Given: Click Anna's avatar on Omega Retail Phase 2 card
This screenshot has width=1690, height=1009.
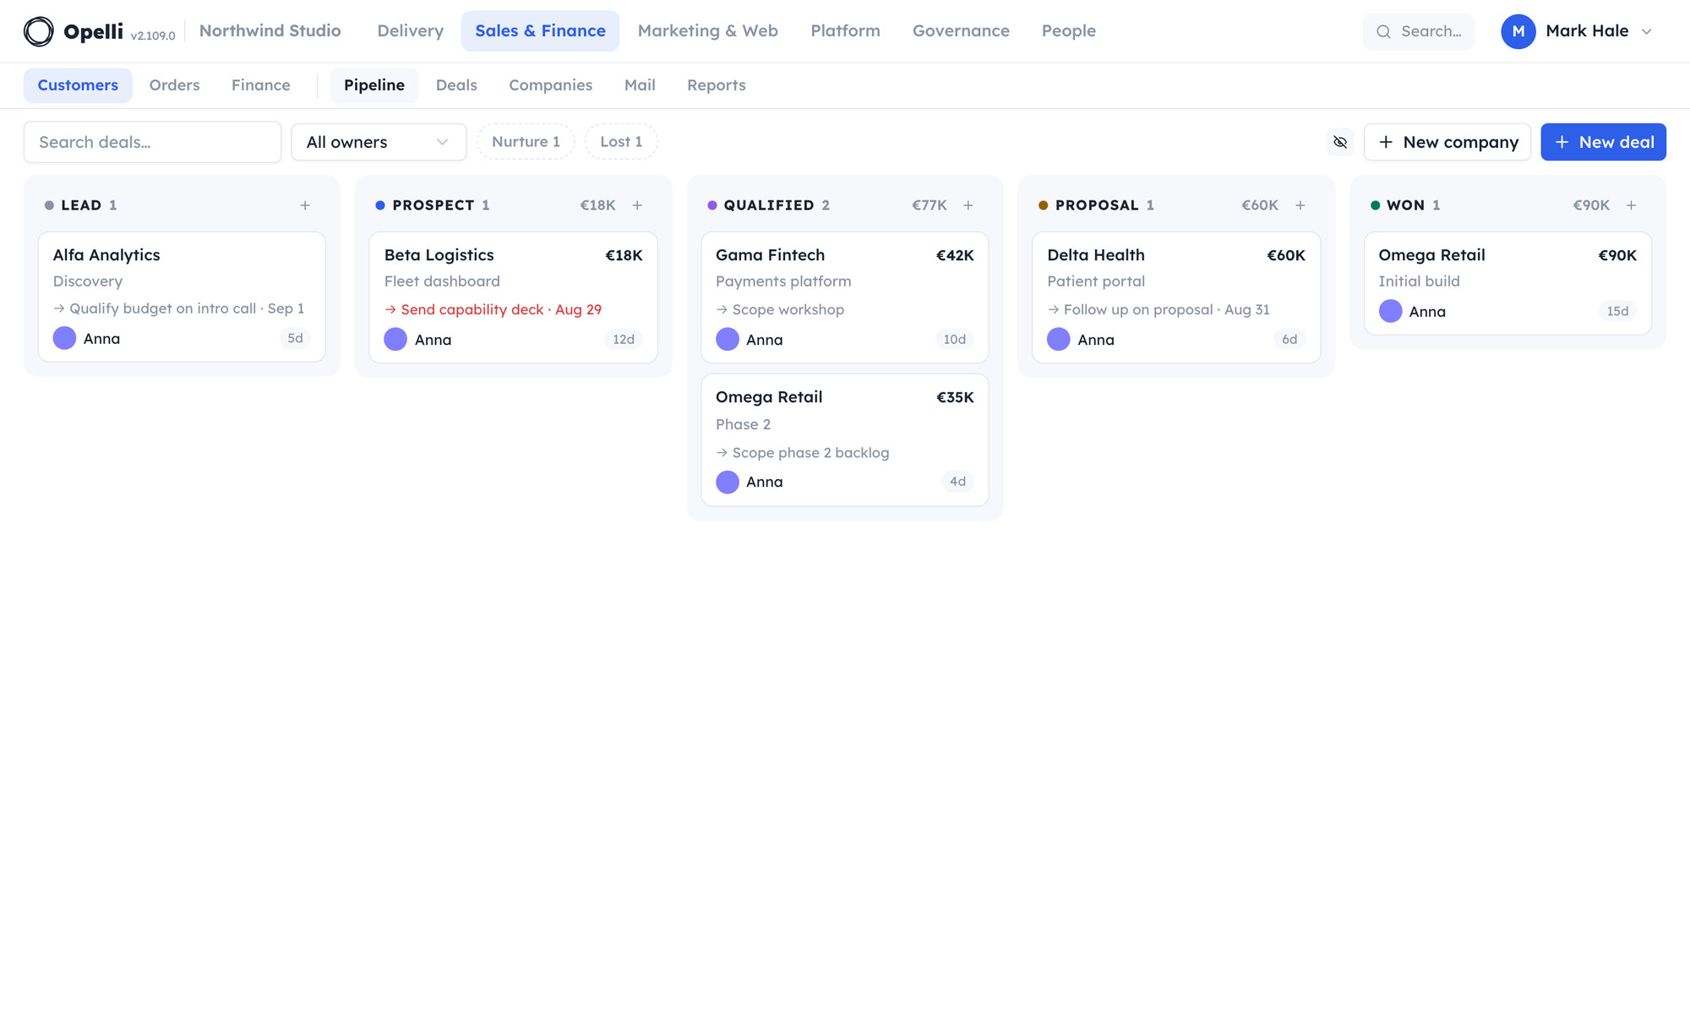Looking at the screenshot, I should point(728,482).
